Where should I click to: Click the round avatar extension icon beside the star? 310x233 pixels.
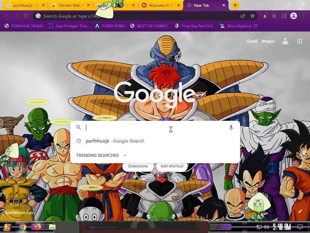click(265, 16)
